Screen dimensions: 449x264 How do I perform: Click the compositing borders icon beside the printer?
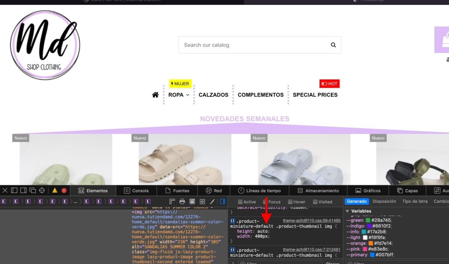coord(192,201)
